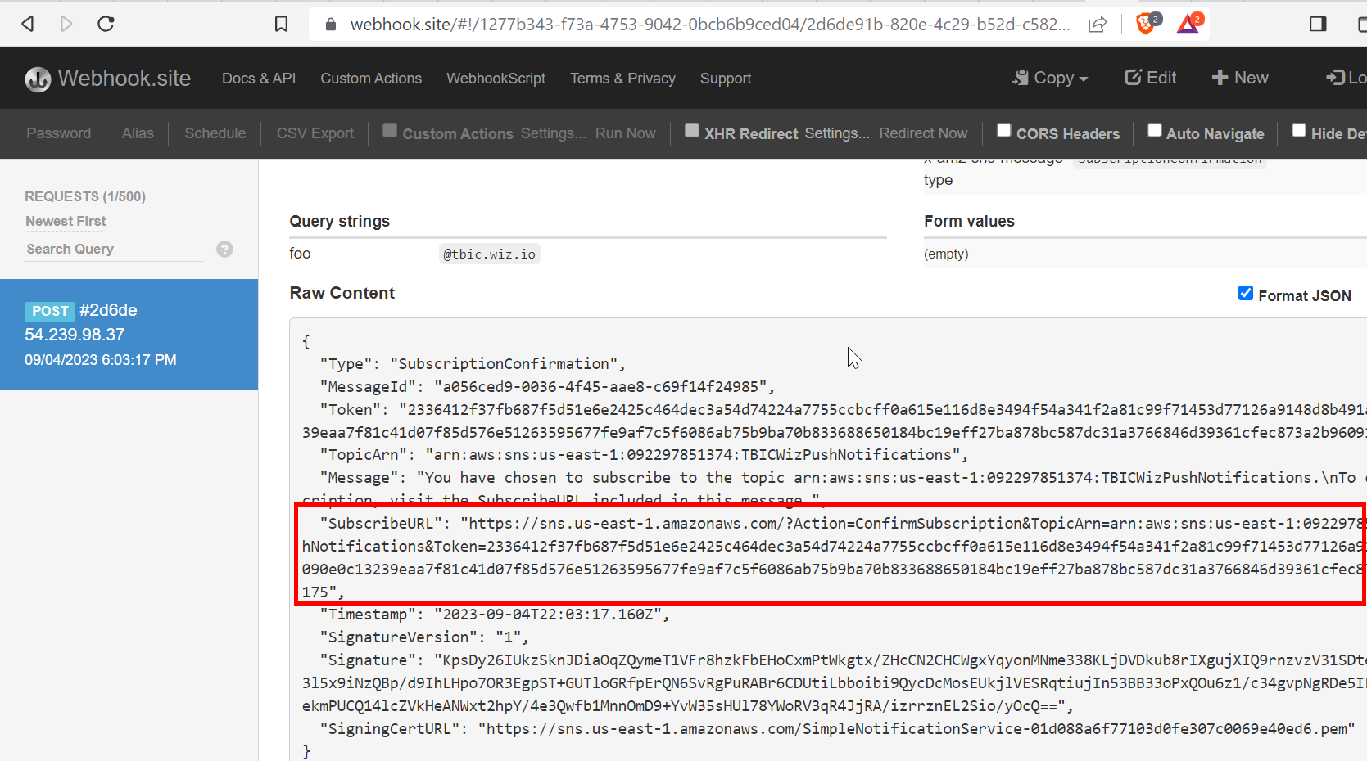Click the Webhook.site logo
Image resolution: width=1367 pixels, height=761 pixels.
point(108,79)
